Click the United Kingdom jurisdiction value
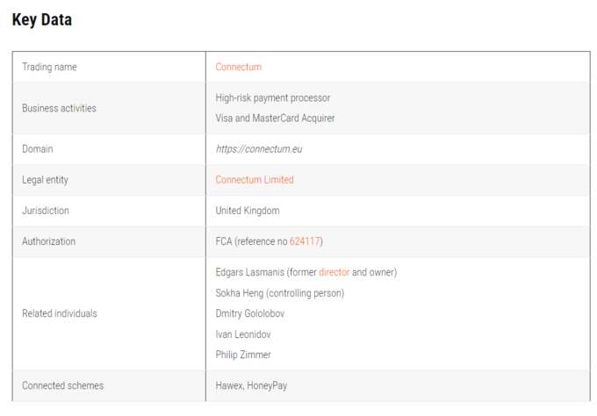 (248, 211)
